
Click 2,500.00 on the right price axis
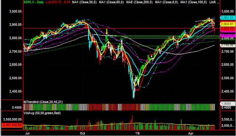click(228, 78)
